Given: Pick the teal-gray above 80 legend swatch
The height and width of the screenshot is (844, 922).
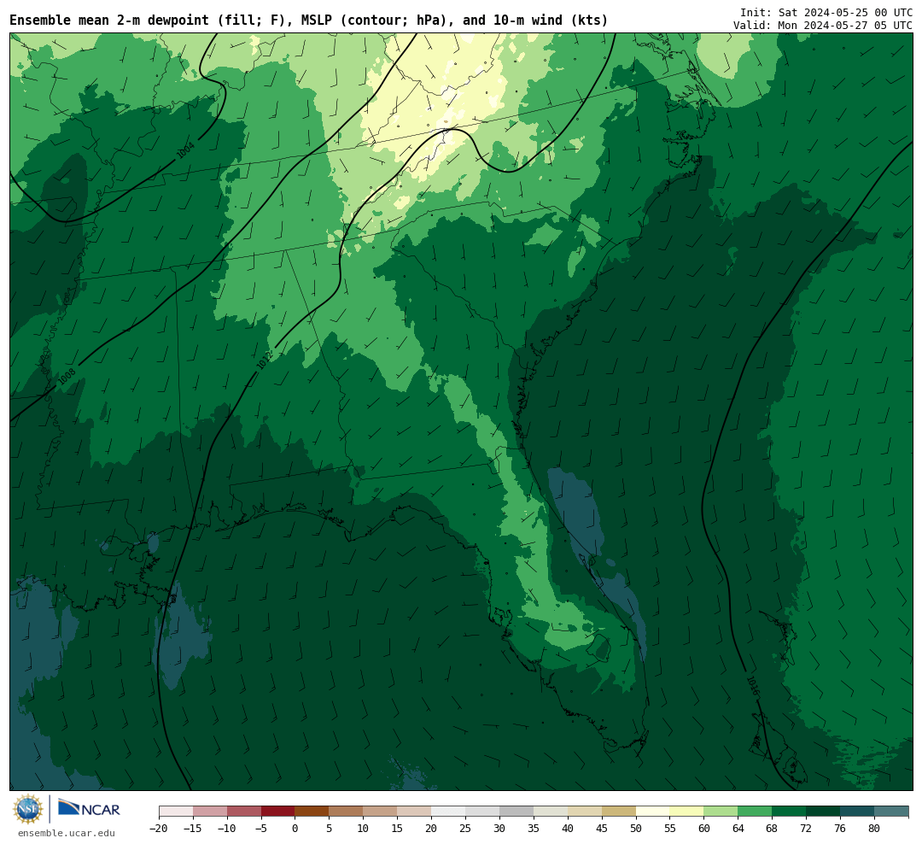Looking at the screenshot, I should [x=891, y=812].
